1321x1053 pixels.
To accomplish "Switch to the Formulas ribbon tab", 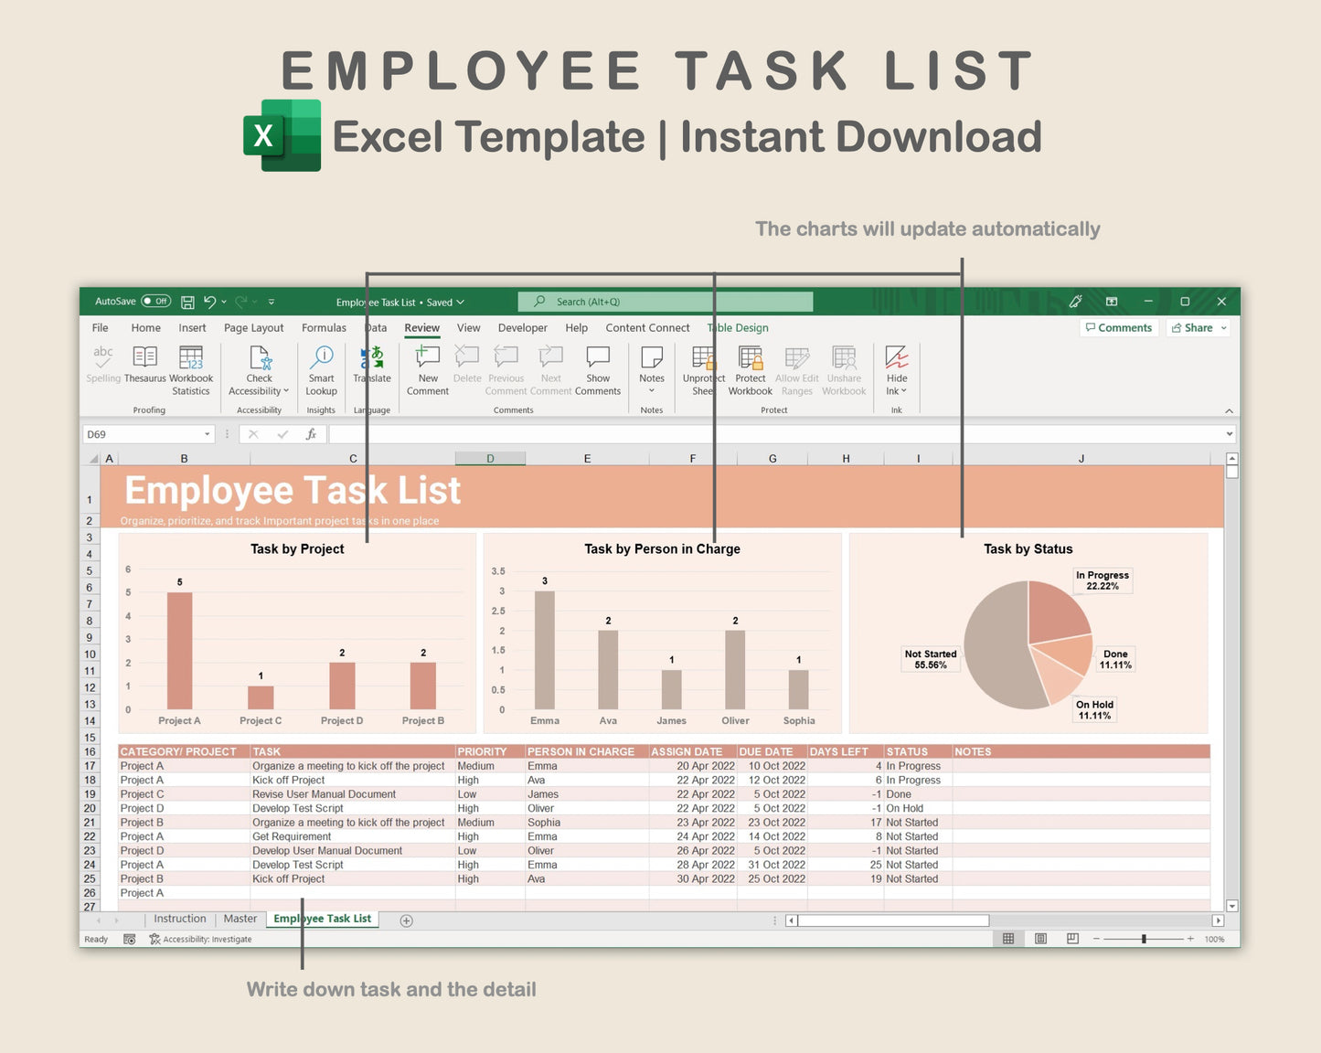I will pyautogui.click(x=324, y=327).
